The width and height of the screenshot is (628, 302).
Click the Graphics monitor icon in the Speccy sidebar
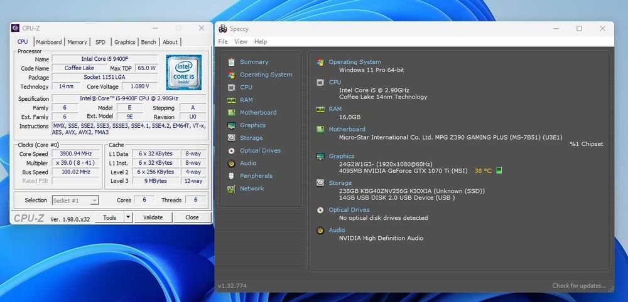click(231, 125)
